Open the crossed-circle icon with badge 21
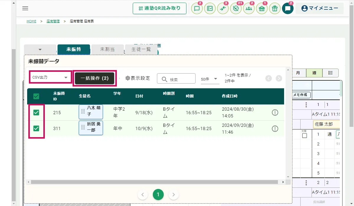This screenshot has width=354, height=206. point(236,8)
